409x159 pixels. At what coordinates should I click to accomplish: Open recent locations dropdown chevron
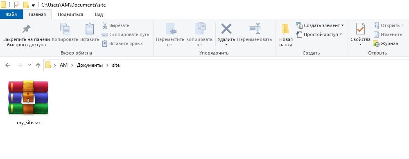(x=29, y=65)
